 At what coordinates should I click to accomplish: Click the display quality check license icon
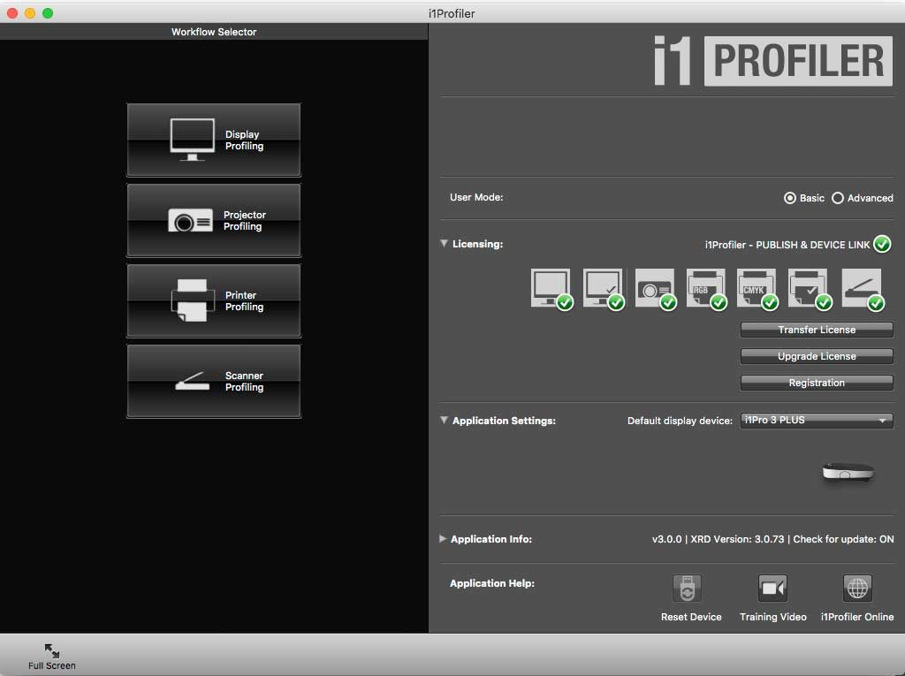(603, 289)
